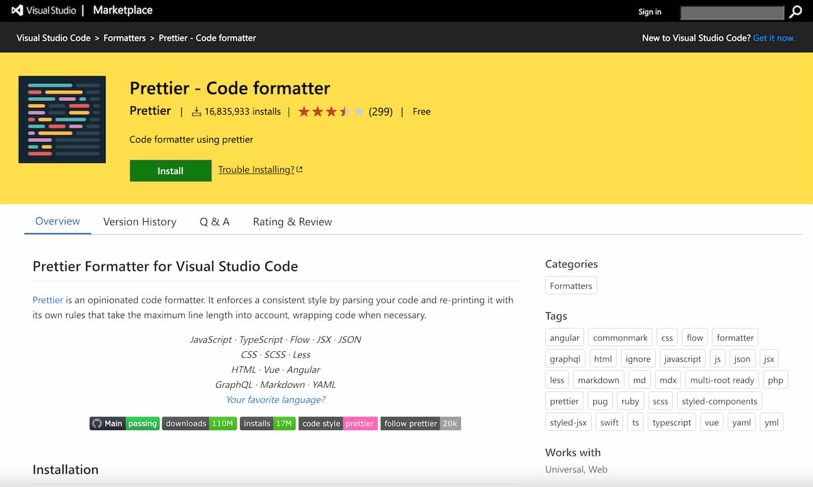Select the angular tag
813x487 pixels.
(564, 337)
